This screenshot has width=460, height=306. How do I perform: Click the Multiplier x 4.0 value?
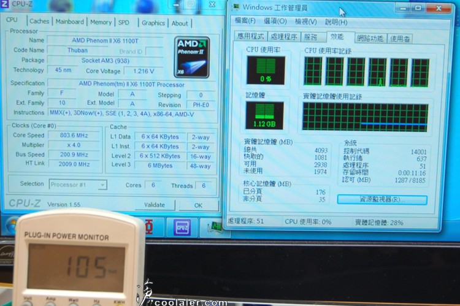point(74,145)
